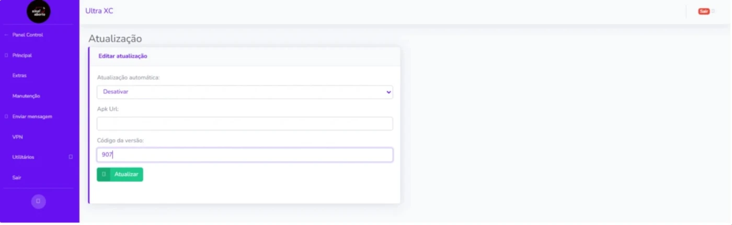Click the Ultra XC title link

click(99, 11)
